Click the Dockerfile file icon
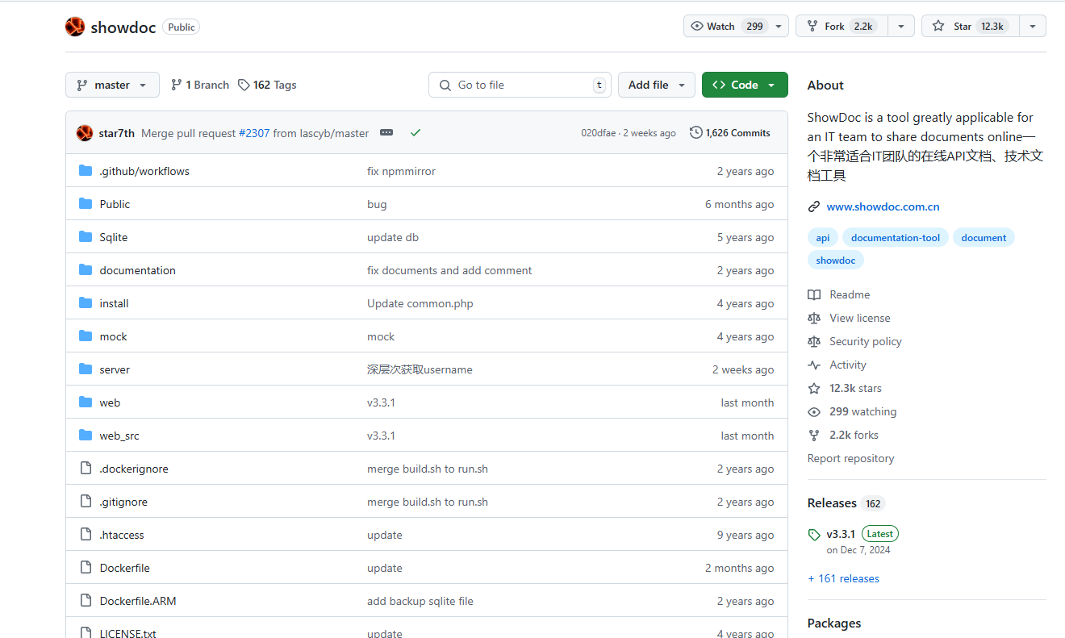This screenshot has height=638, width=1065. point(86,568)
